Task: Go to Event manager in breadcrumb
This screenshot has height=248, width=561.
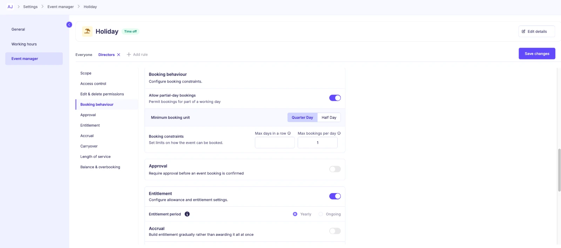Action: point(61,7)
